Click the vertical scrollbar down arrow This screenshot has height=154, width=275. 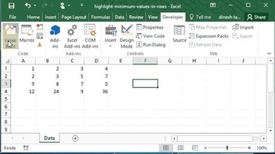tap(270, 130)
